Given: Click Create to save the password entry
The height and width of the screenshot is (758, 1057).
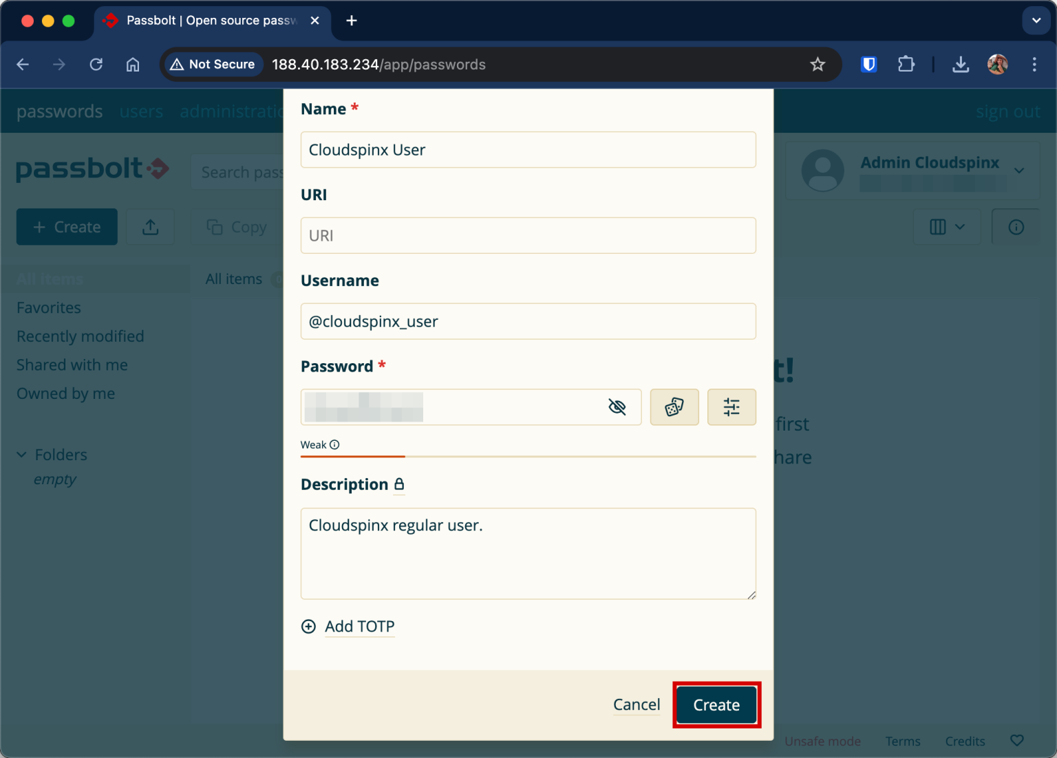Looking at the screenshot, I should pos(716,704).
